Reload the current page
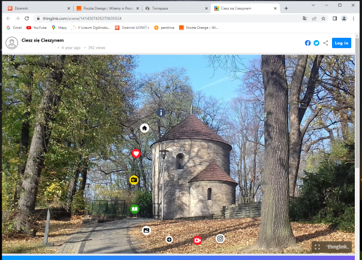Screen dimensions: 362x260 [x=27, y=19]
